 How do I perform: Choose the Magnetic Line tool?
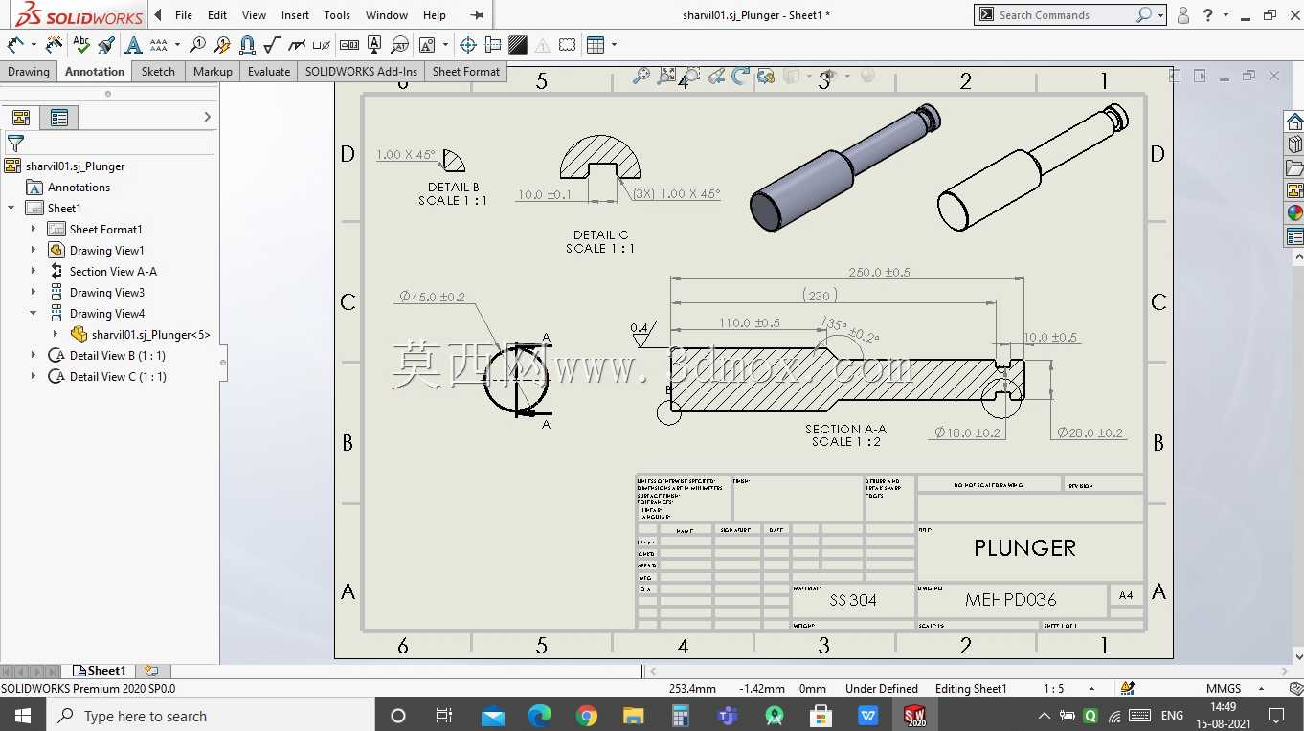point(247,44)
